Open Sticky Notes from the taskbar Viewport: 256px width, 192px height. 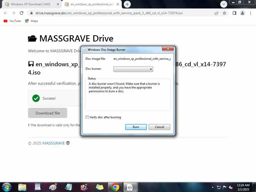pos(99,187)
